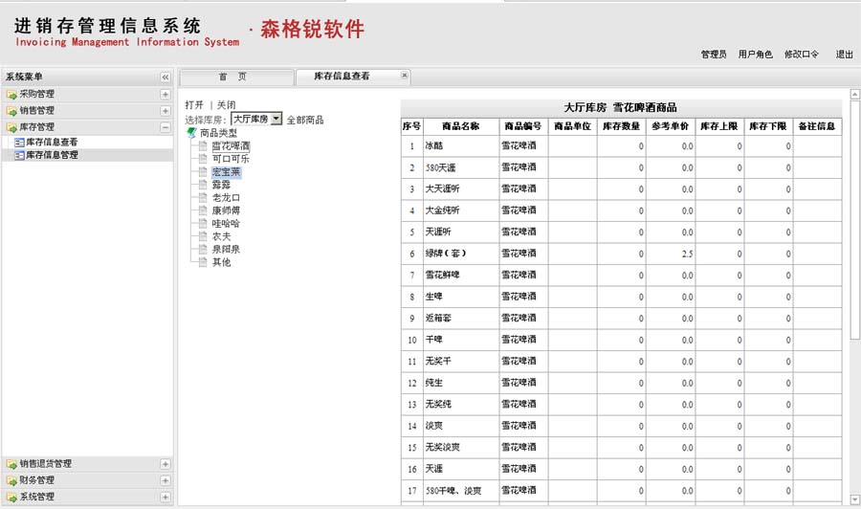Close the 库存信息查看 tab
Viewport: 861px width, 509px height.
404,76
